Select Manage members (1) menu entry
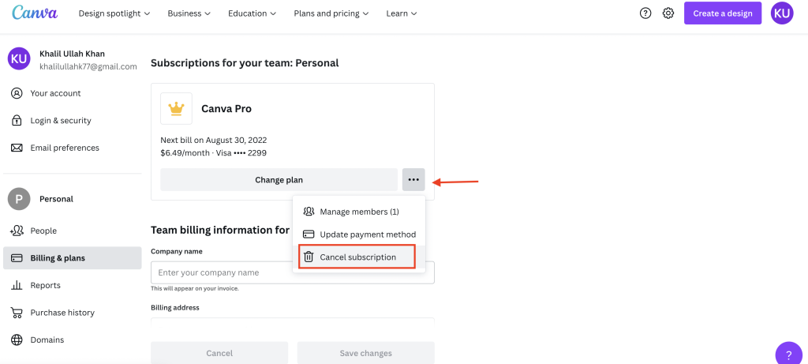The image size is (808, 364). pyautogui.click(x=359, y=212)
